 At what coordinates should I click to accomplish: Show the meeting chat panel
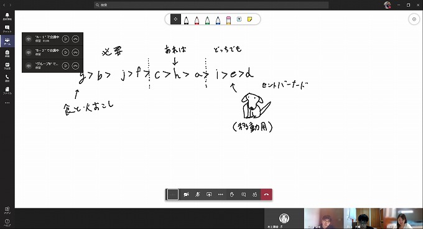(243, 195)
